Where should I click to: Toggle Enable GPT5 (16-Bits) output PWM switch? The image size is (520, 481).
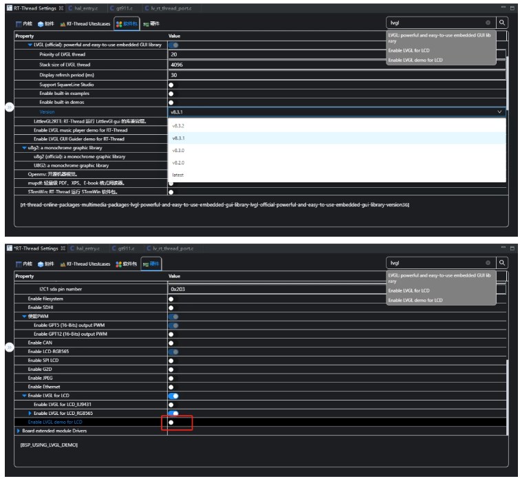pos(173,325)
